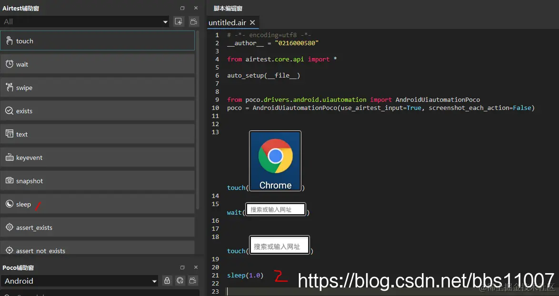Image resolution: width=559 pixels, height=296 pixels.
Task: Close the Airtest辅助窗 panel
Action: [x=196, y=8]
